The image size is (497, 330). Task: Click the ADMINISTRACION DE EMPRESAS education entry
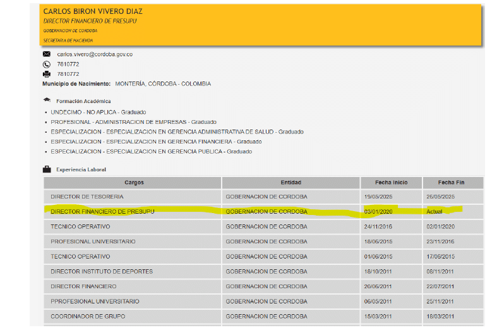(x=133, y=122)
